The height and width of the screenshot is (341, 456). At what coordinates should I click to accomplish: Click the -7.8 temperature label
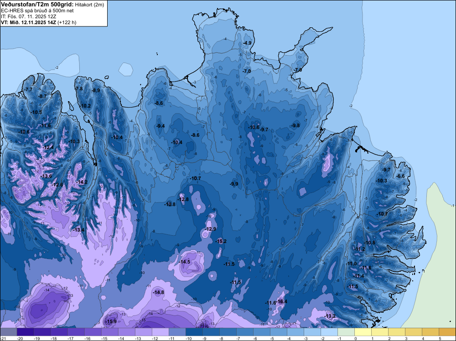pos(78,88)
